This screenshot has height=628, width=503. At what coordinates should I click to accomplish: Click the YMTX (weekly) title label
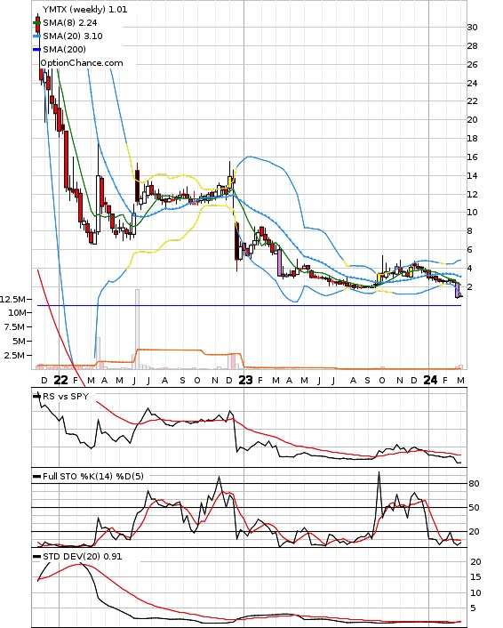pos(74,9)
